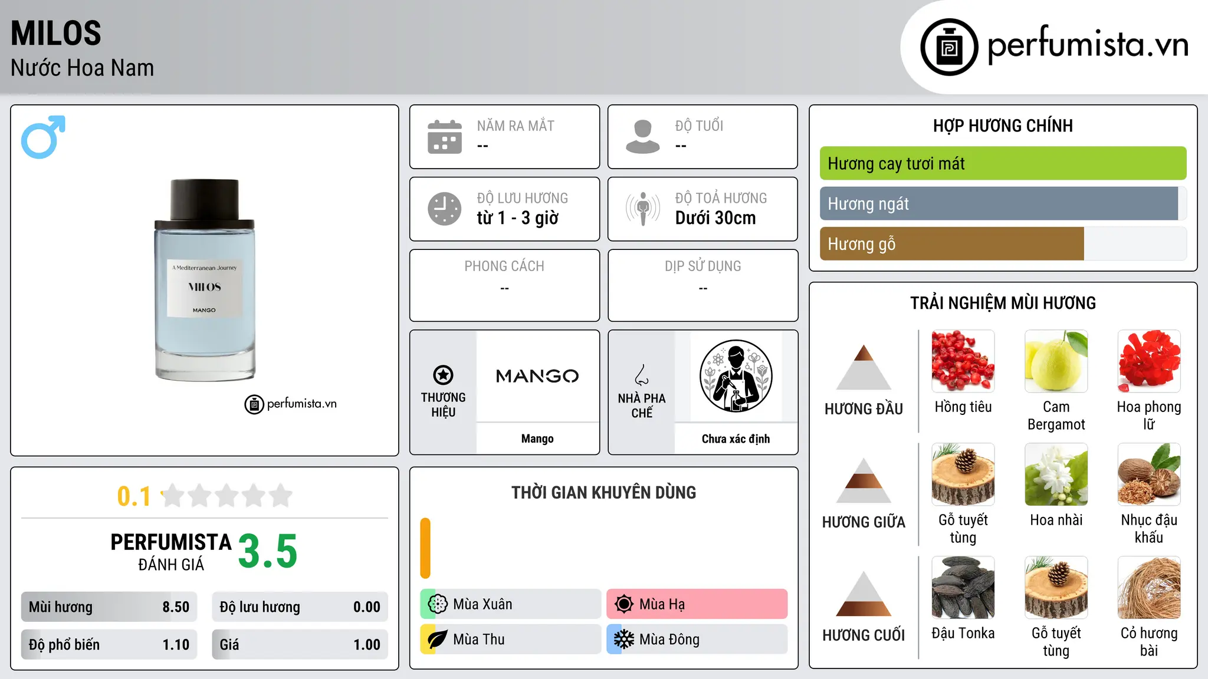
Task: Click the 0.1 user rating value
Action: 134,496
